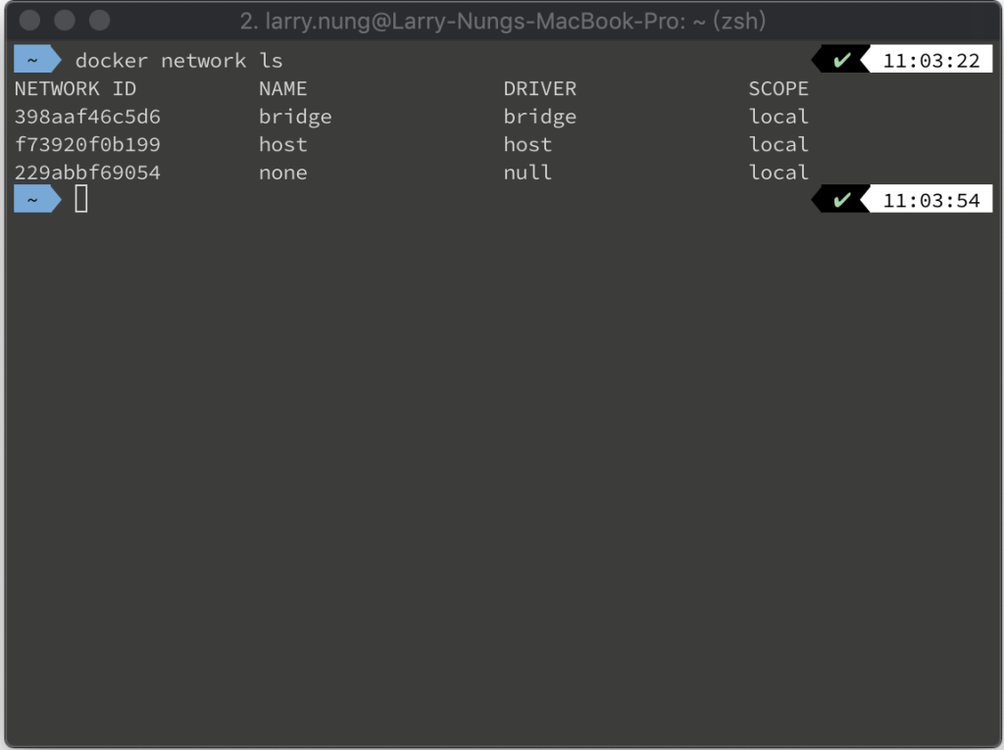The height and width of the screenshot is (750, 1004).
Task: Click the green checkmark at 11:03:22
Action: coord(841,60)
